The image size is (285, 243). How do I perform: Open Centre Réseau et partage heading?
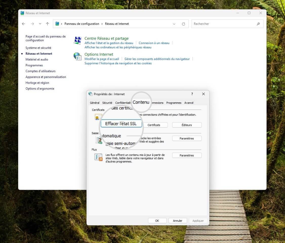click(107, 38)
